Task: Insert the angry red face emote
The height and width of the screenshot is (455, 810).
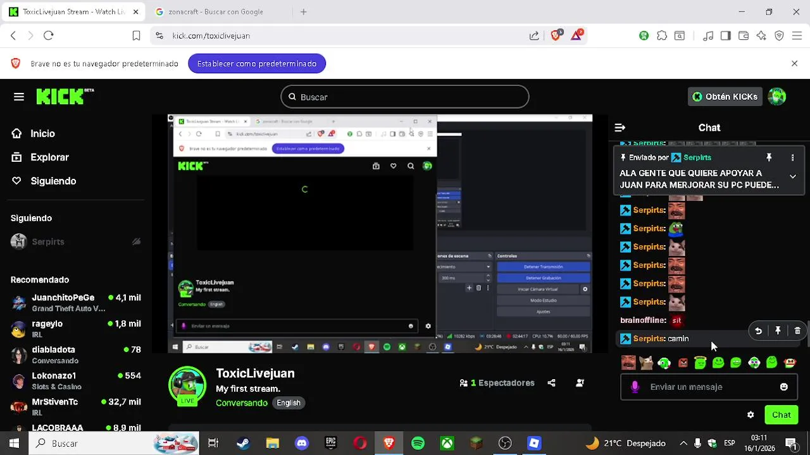Action: (x=683, y=363)
